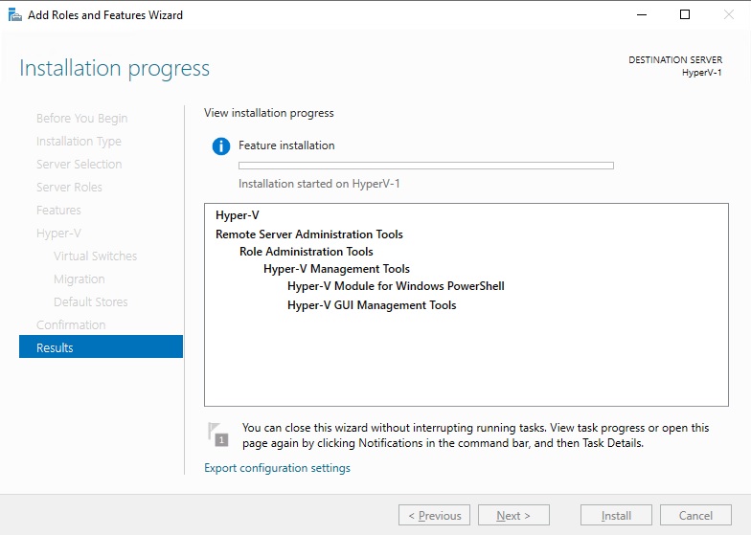Click the Previous button
Viewport: 751px width, 535px height.
[434, 515]
